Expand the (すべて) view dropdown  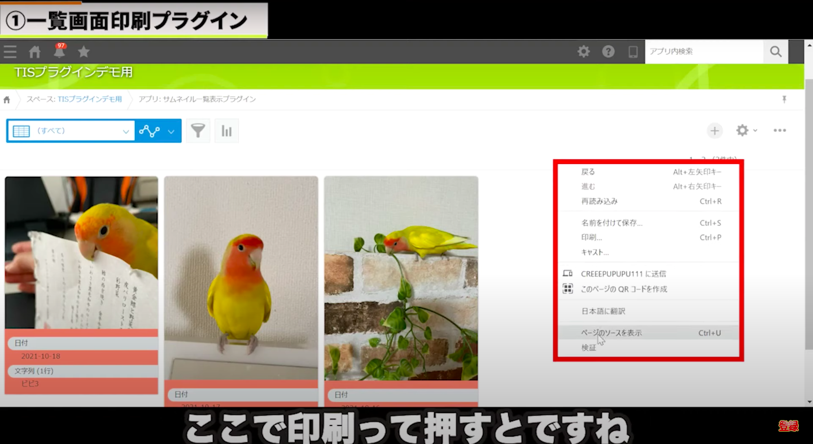tap(126, 131)
